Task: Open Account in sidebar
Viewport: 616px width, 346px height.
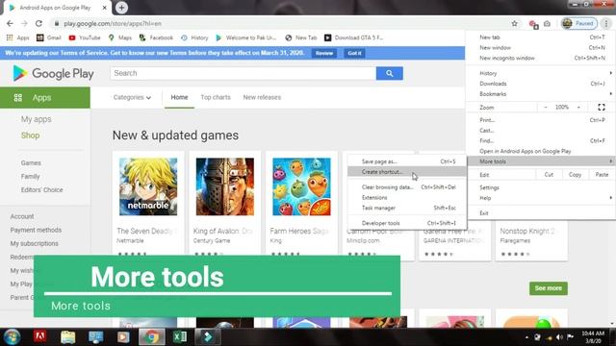Action: pos(22,216)
